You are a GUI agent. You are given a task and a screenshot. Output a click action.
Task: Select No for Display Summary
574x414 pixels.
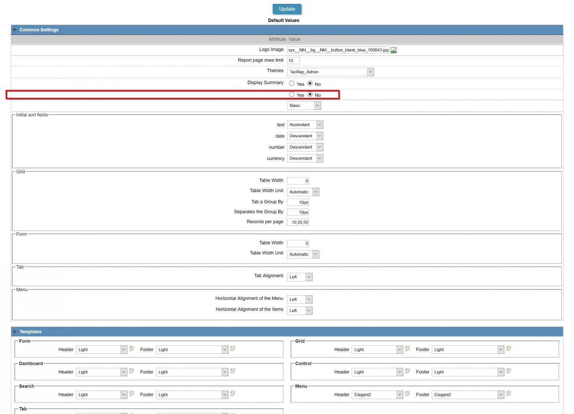[x=310, y=83]
